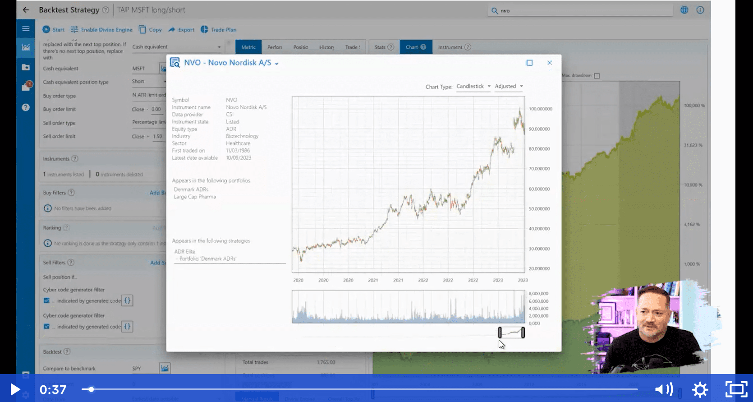Click the globe language icon in header
This screenshot has width=753, height=402.
684,10
